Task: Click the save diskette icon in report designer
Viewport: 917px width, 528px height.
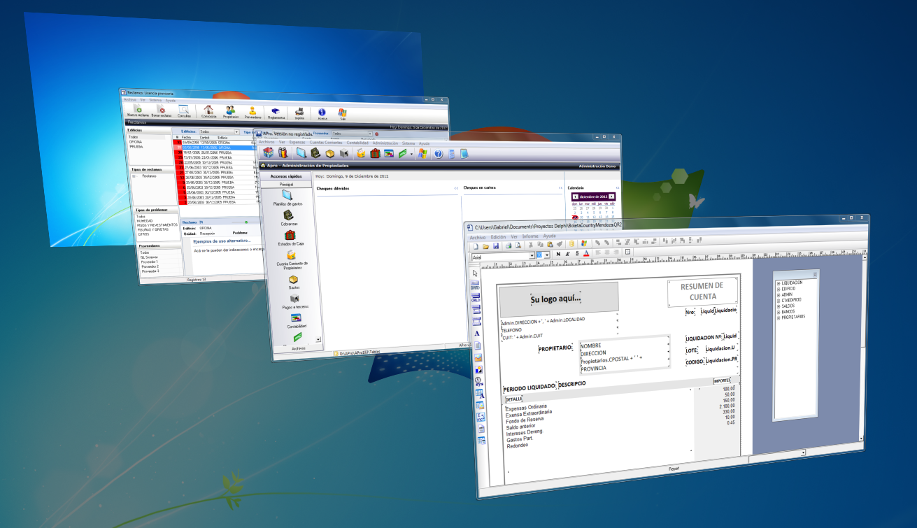Action: (496, 245)
